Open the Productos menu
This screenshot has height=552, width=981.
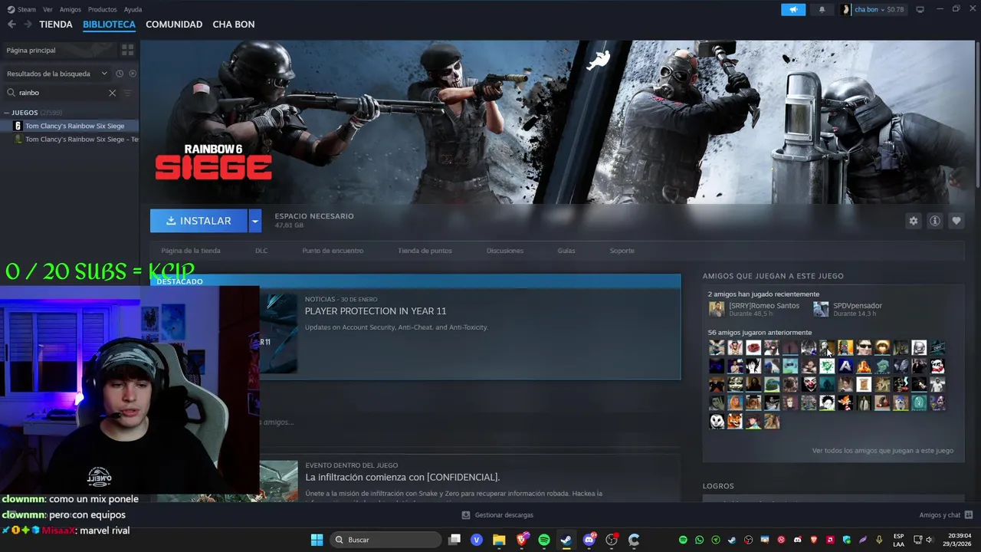[103, 9]
